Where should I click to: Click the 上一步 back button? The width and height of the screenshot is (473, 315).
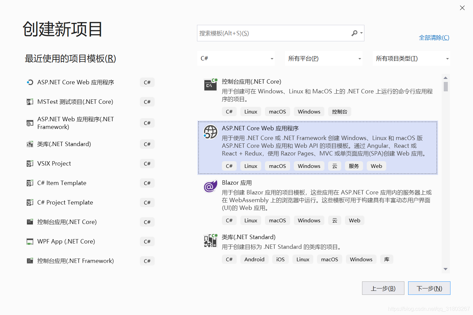(x=383, y=288)
